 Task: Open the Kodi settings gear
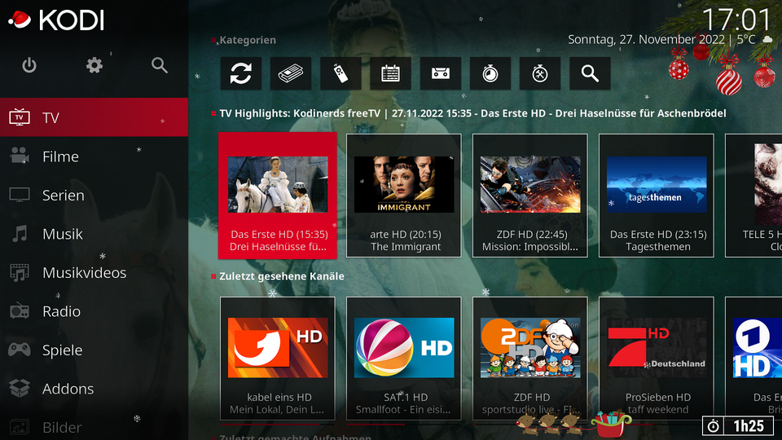[x=94, y=65]
